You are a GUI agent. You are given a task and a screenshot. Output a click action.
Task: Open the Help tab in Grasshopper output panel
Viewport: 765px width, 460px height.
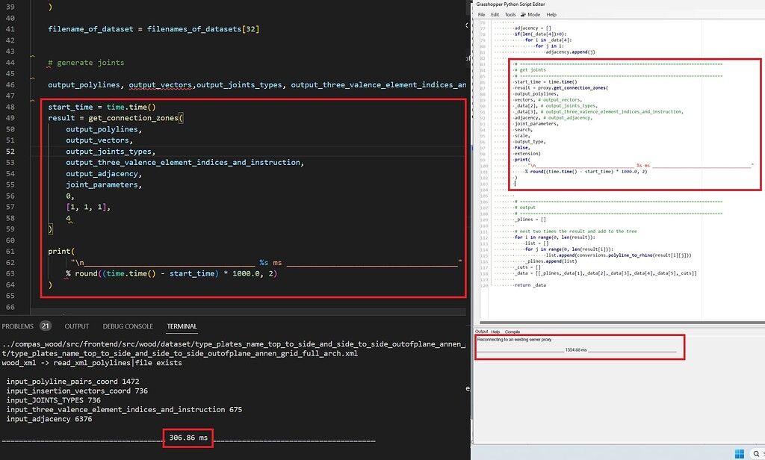tap(494, 332)
